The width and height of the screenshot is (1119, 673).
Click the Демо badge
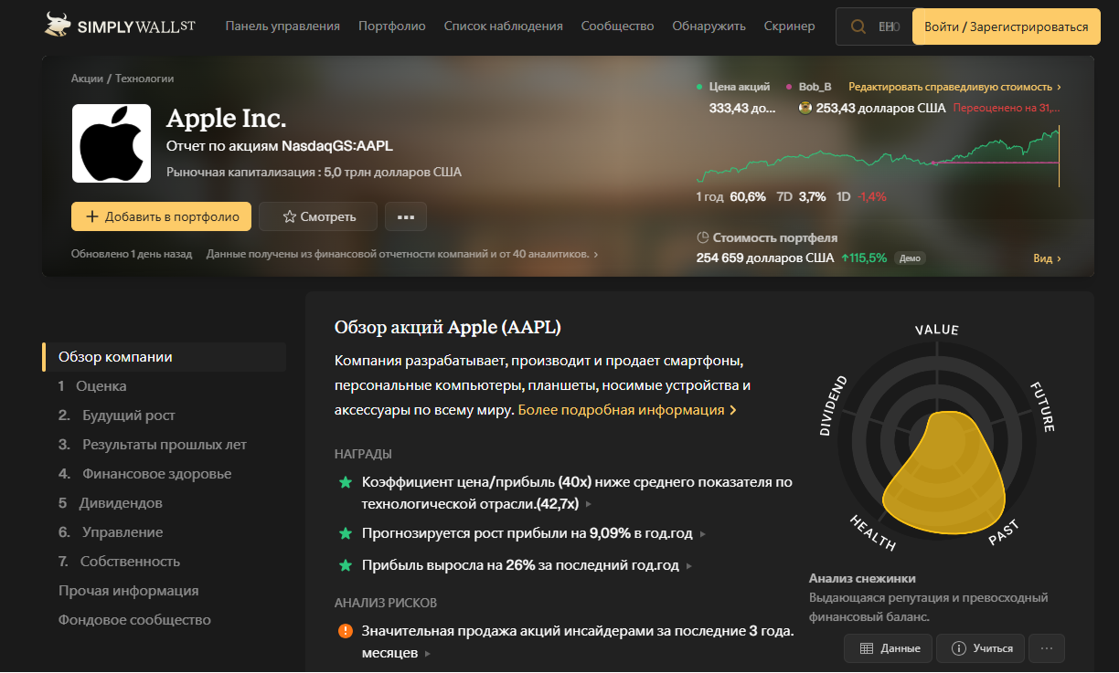point(910,258)
